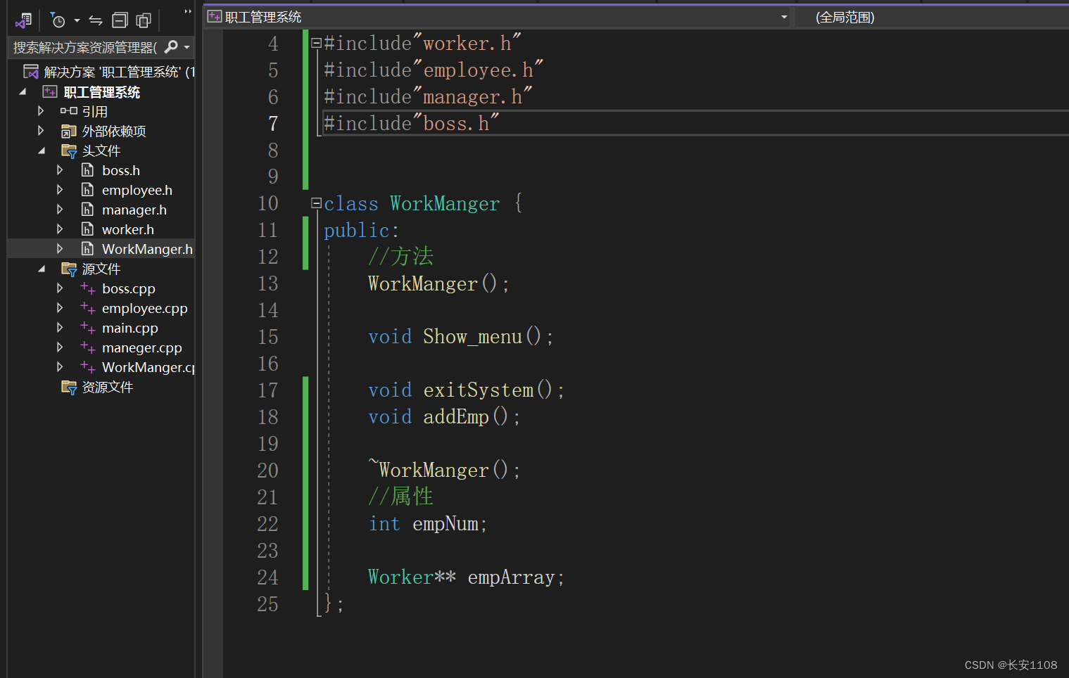Viewport: 1069px width, 678px height.
Task: Select the 职工管理系统 project name
Action: point(102,92)
